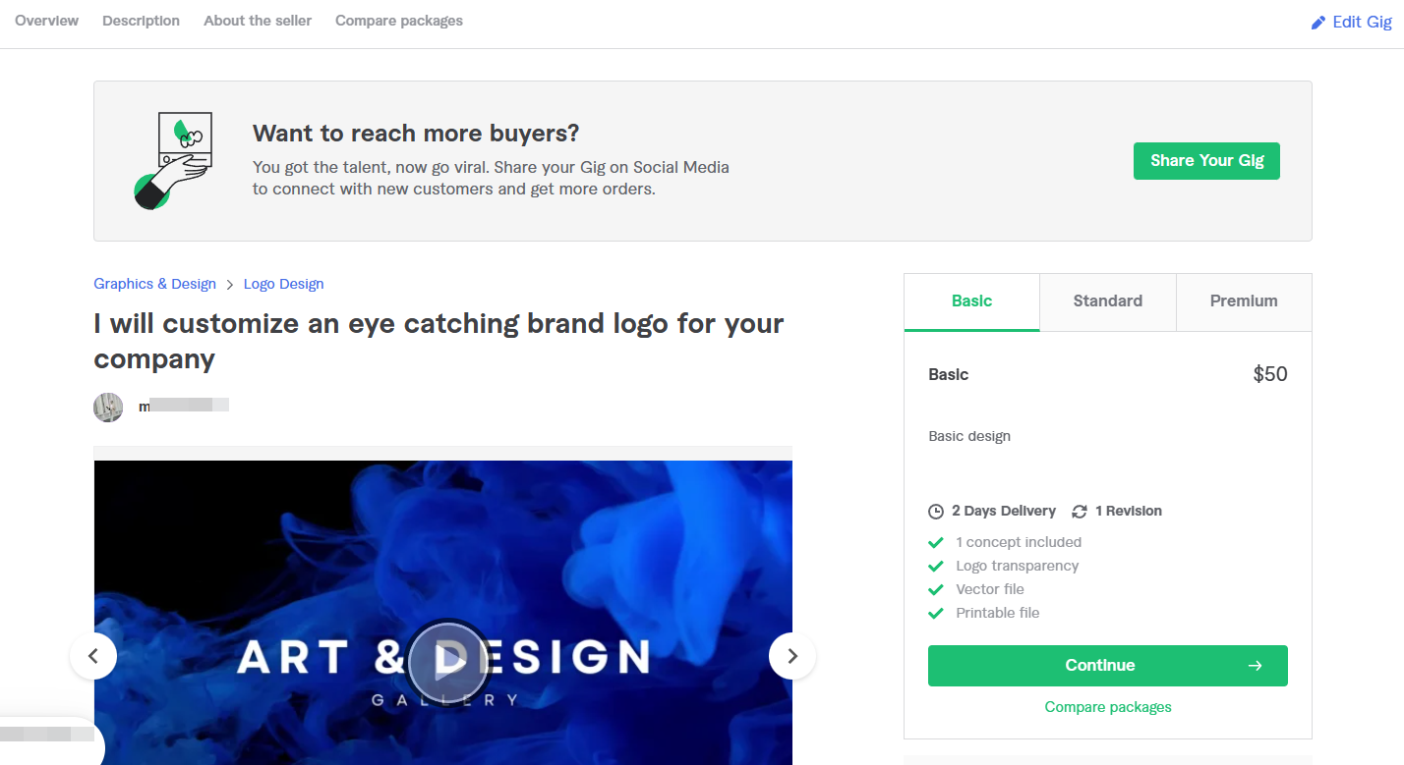Switch to the Premium package tab
The width and height of the screenshot is (1404, 765).
[1244, 301]
